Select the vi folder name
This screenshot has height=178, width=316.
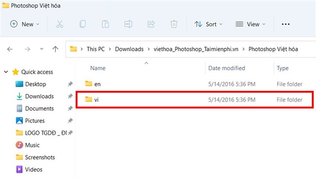click(x=96, y=100)
